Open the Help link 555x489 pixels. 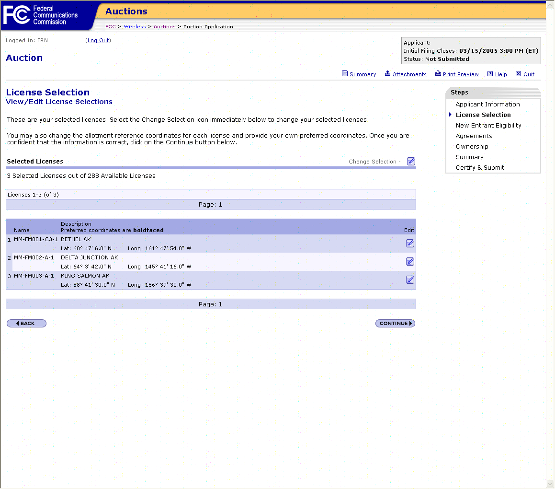[501, 74]
